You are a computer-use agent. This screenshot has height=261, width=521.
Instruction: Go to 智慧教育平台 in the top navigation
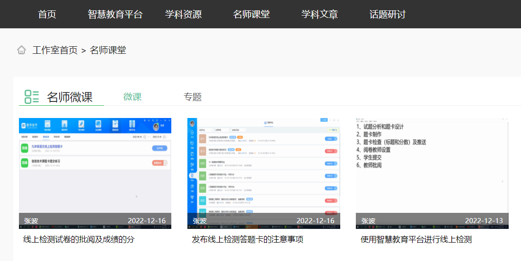click(115, 14)
